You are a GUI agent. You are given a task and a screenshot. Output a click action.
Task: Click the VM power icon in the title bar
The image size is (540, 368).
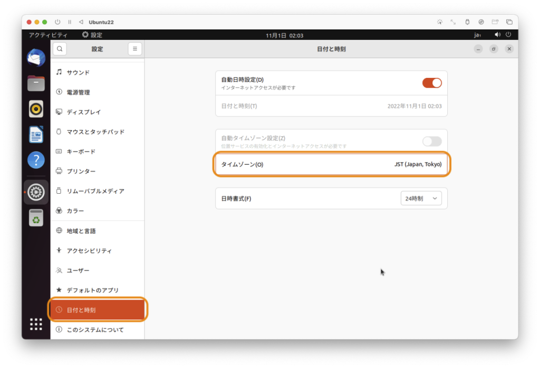click(x=57, y=22)
